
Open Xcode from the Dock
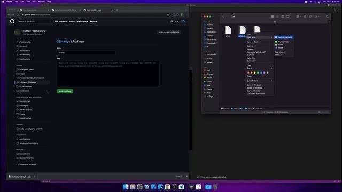pos(153,187)
